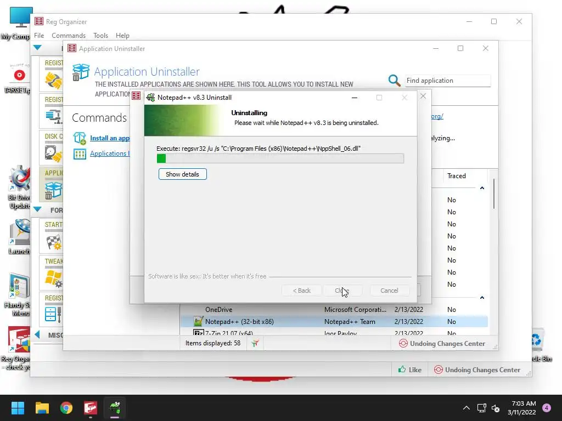The image size is (562, 421).
Task: Click the muted volume tray icon
Action: click(x=496, y=408)
